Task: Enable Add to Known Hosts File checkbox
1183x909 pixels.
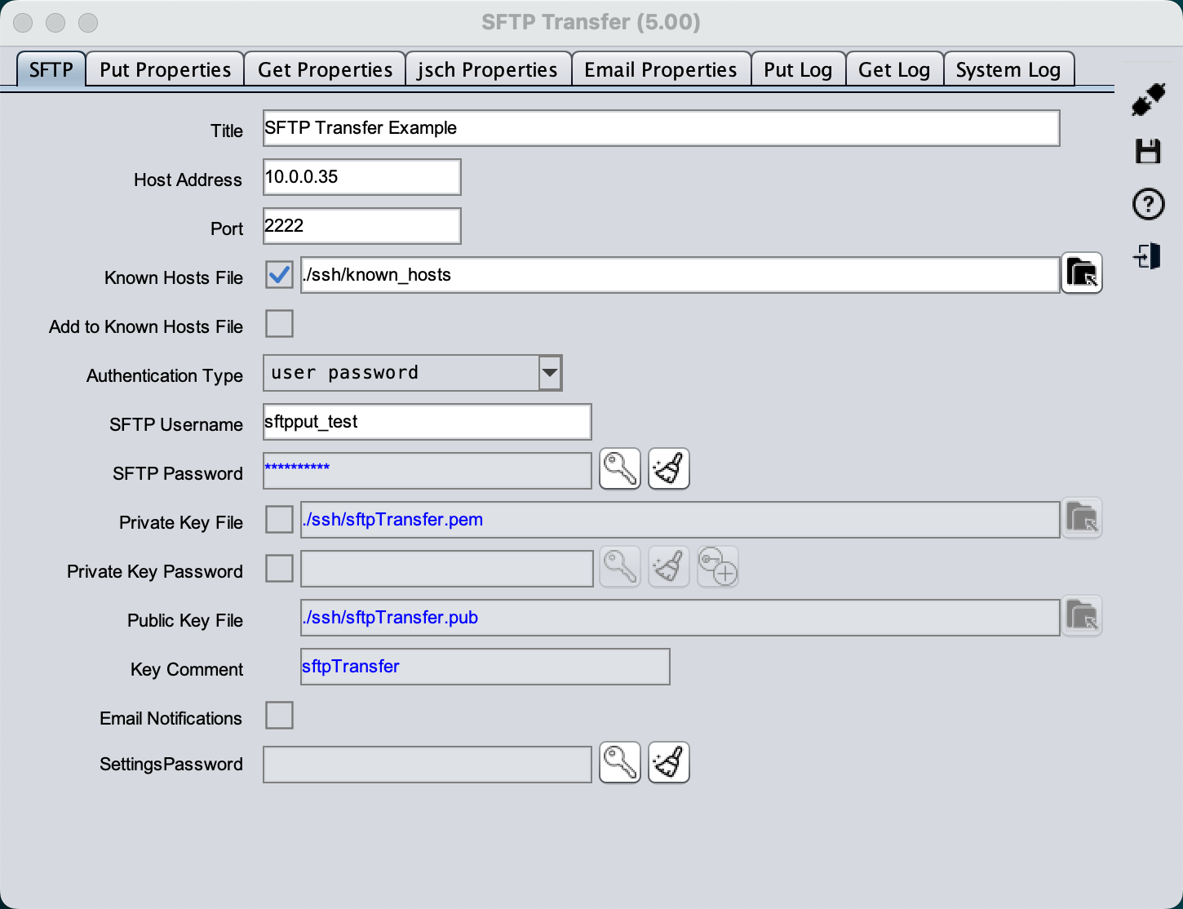Action: point(279,324)
